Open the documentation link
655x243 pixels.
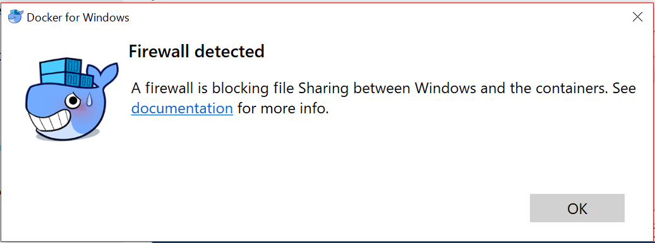click(x=182, y=109)
